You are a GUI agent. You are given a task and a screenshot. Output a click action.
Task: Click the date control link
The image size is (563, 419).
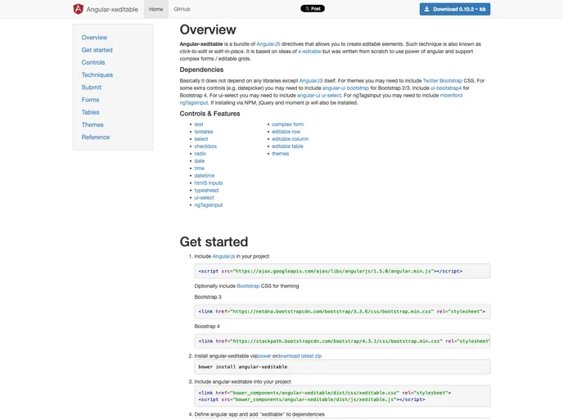[x=200, y=161]
